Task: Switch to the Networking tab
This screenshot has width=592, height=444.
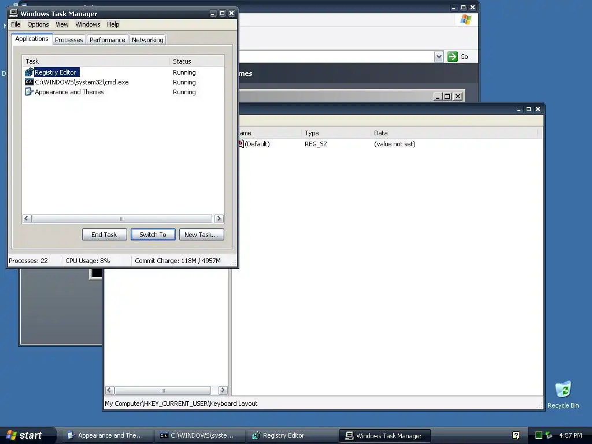Action: (x=147, y=40)
